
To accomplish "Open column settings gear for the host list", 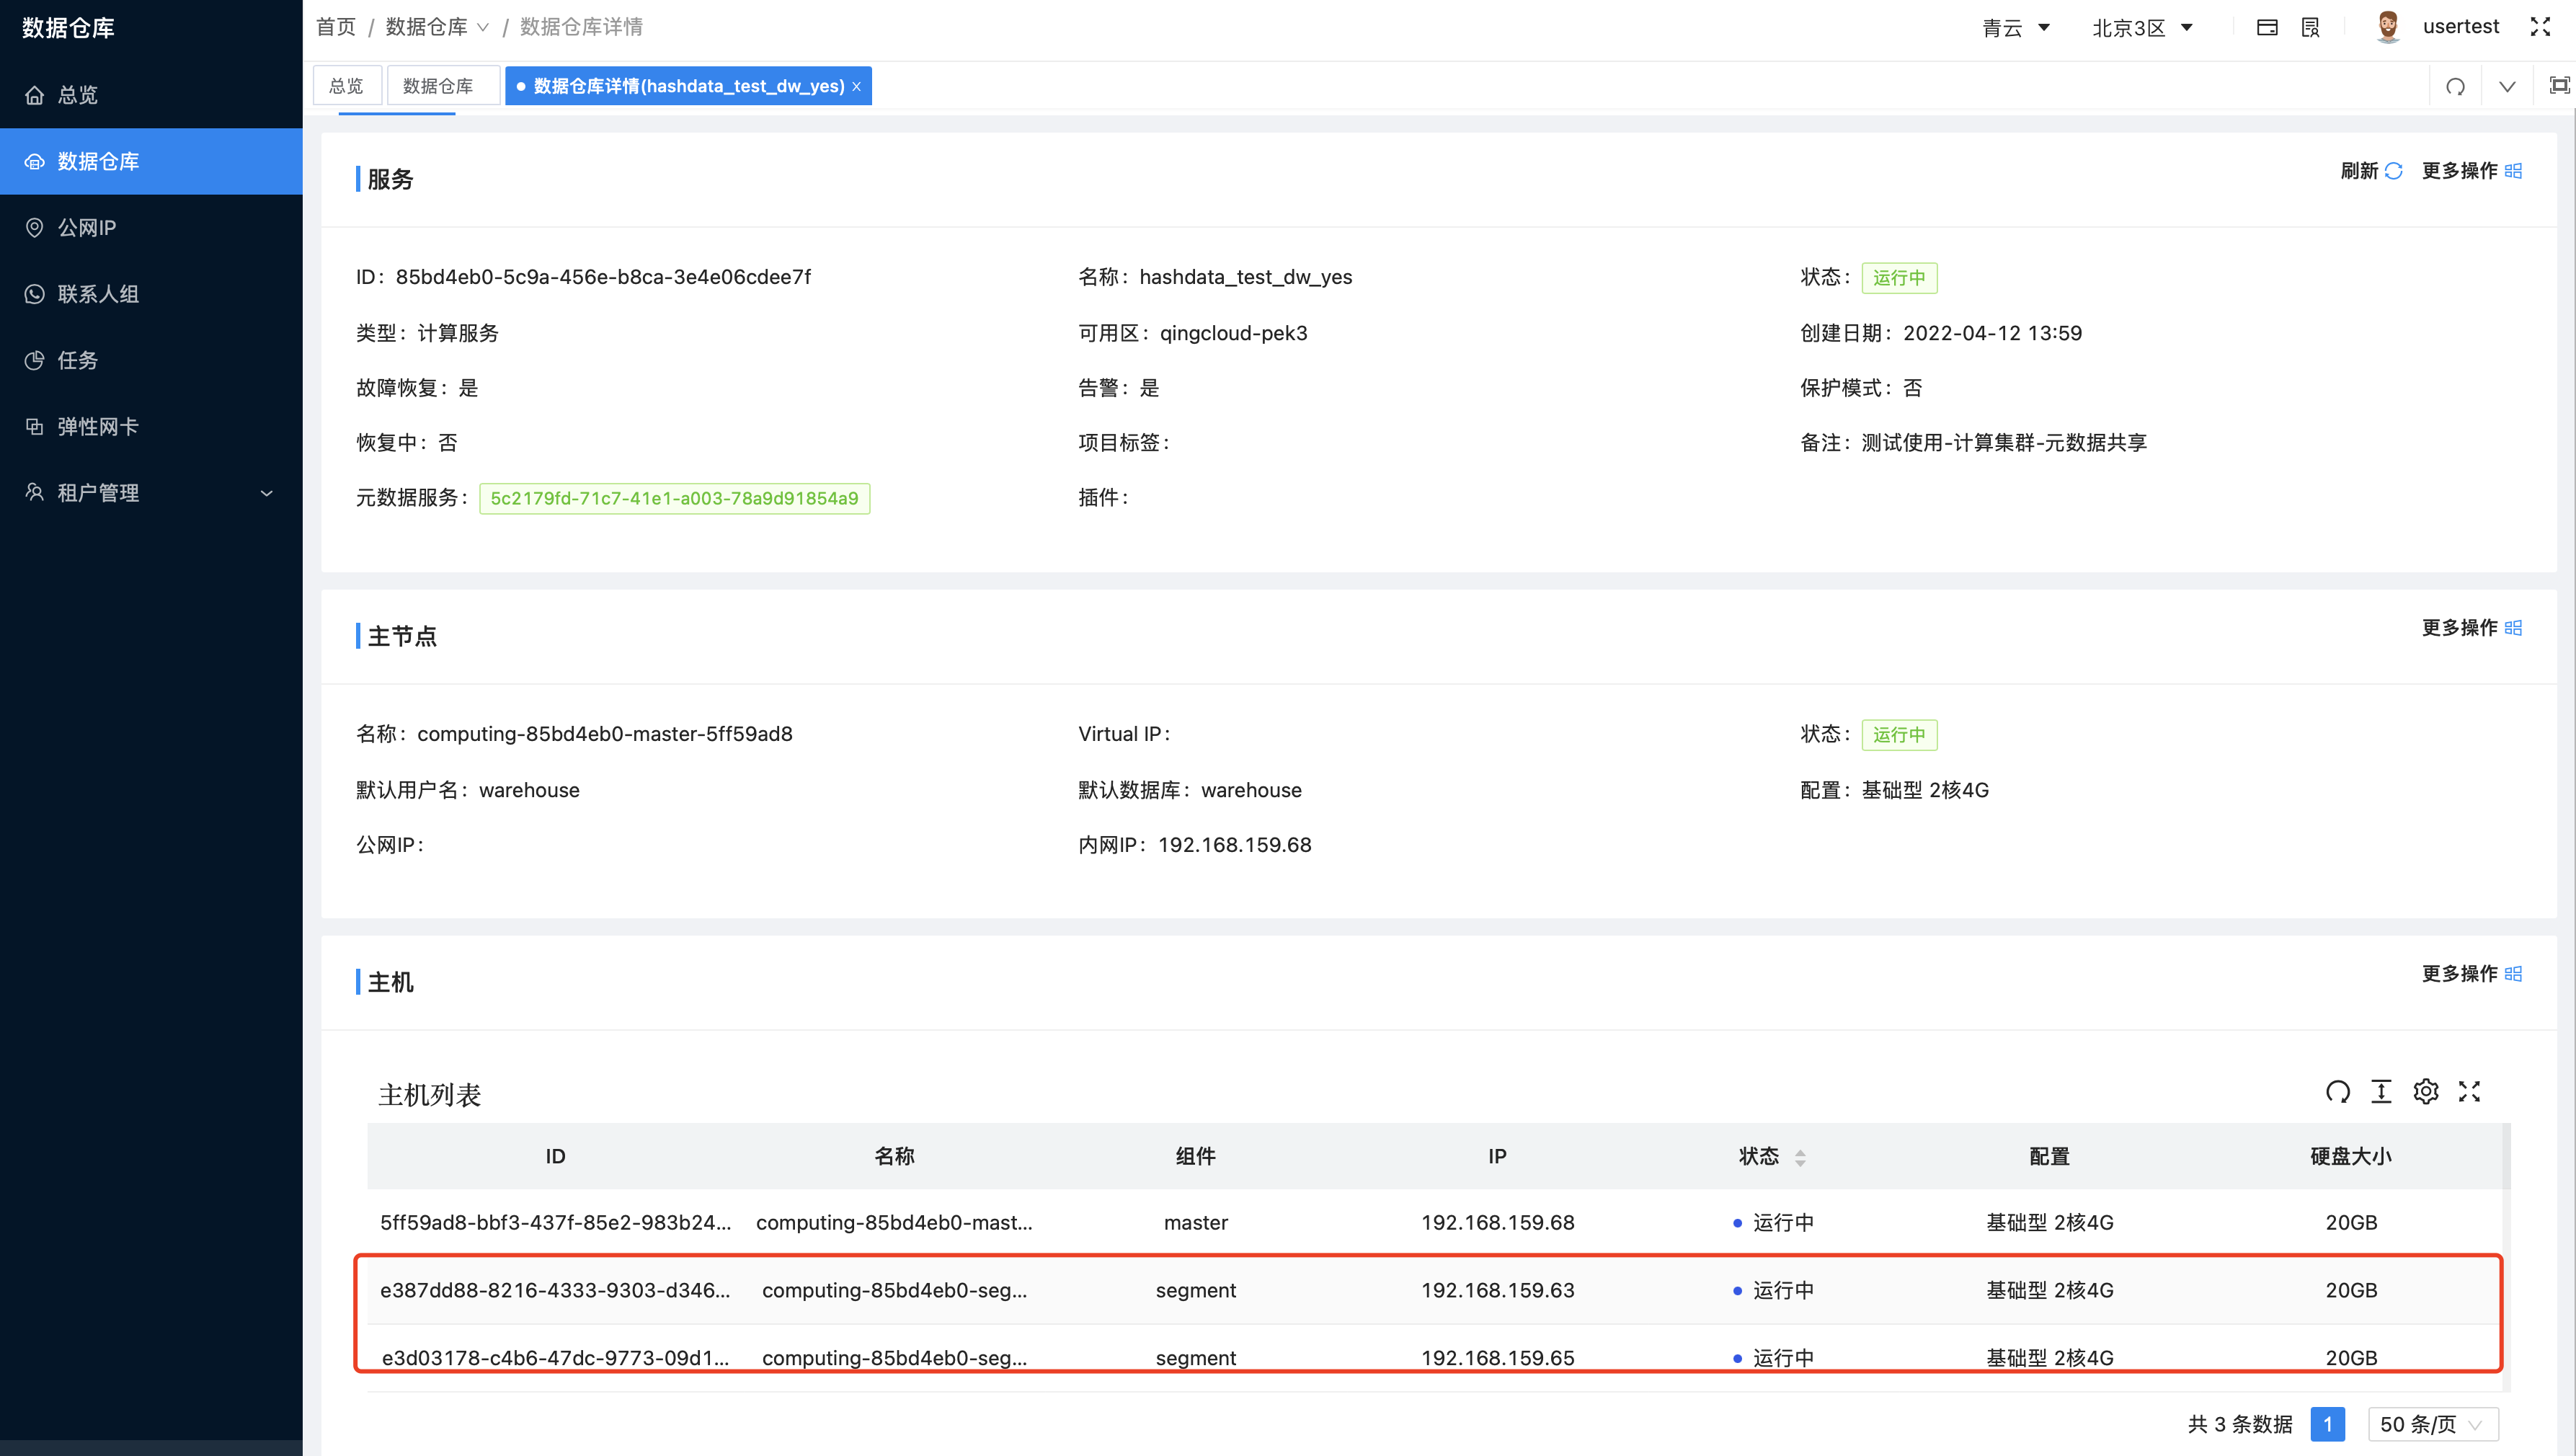I will tap(2426, 1092).
